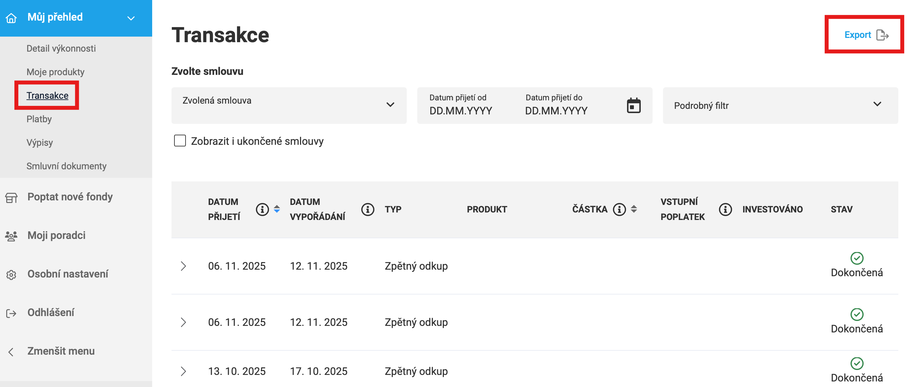Open the Zvolená smlouva dropdown
This screenshot has width=915, height=387.
[x=288, y=105]
